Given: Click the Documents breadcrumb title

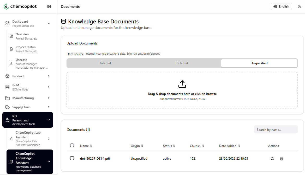Looking at the screenshot, I should (x=70, y=7).
